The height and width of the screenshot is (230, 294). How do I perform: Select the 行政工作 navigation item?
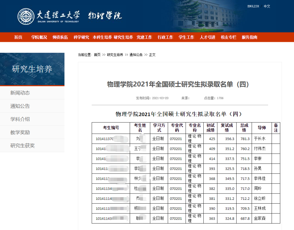pos(165,37)
